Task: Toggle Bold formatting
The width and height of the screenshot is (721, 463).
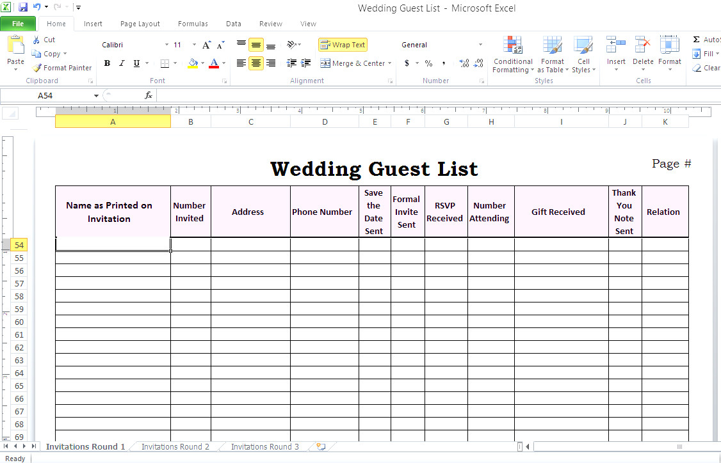Action: 107,63
